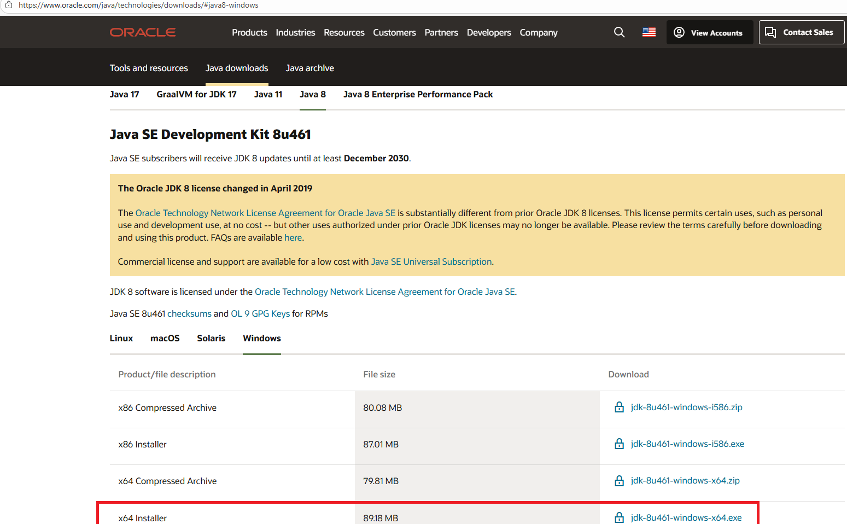The height and width of the screenshot is (524, 847).
Task: Click lock icon beside jdk-8u461-windows-i586.zip
Action: [x=619, y=407]
